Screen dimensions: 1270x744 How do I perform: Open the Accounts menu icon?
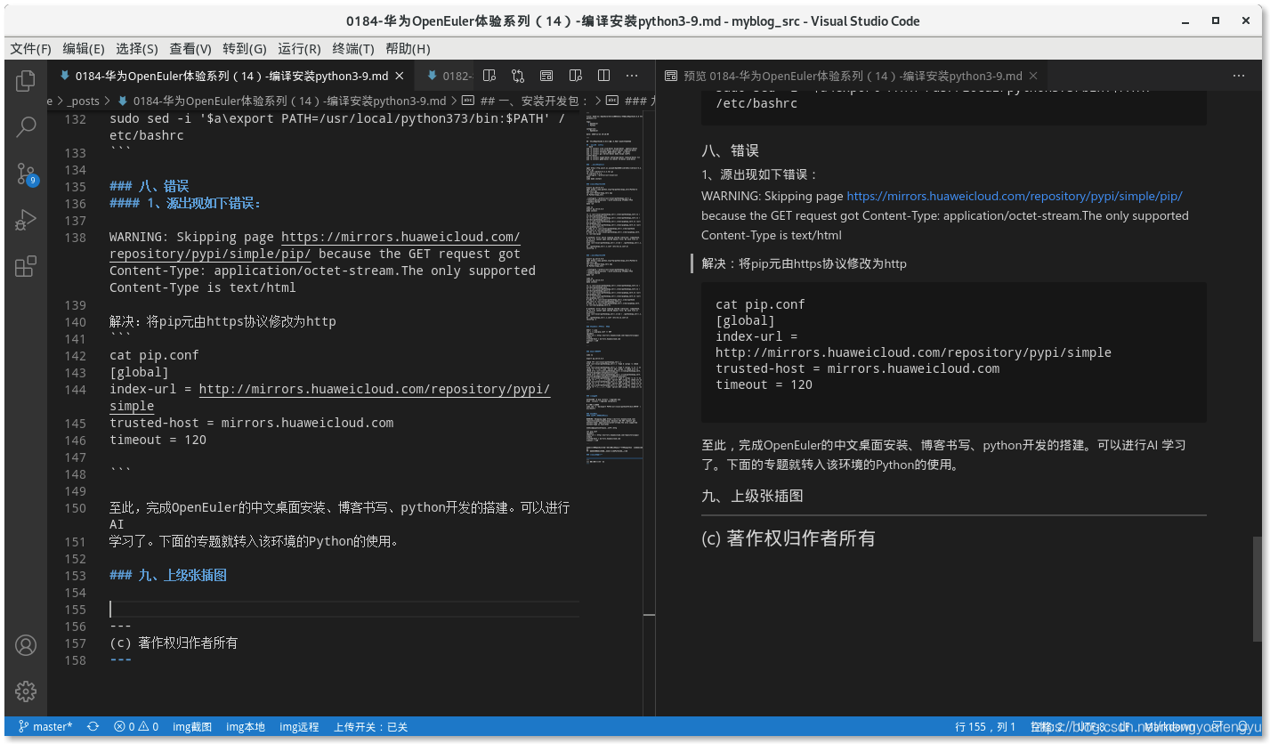[26, 645]
